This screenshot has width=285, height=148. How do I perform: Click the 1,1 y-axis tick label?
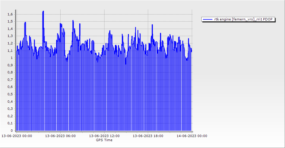(x=10, y=51)
